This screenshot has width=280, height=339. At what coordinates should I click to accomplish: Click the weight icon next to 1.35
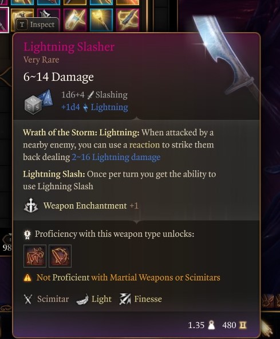(211, 325)
